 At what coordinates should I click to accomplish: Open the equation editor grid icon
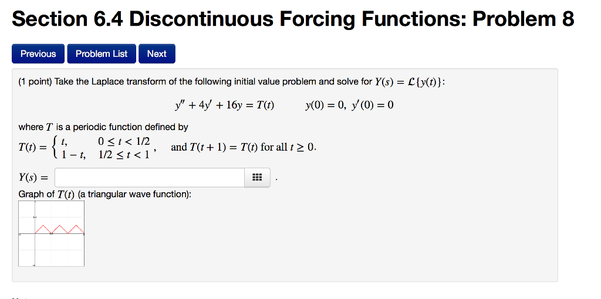(257, 178)
